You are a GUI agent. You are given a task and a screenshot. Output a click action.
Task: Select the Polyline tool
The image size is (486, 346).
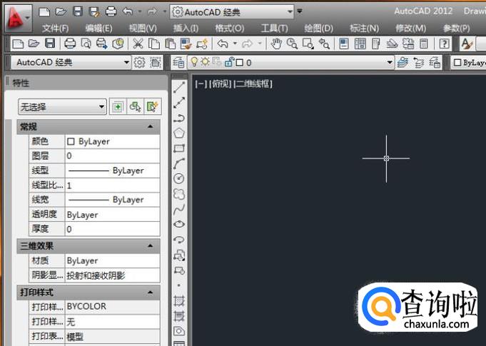179,118
